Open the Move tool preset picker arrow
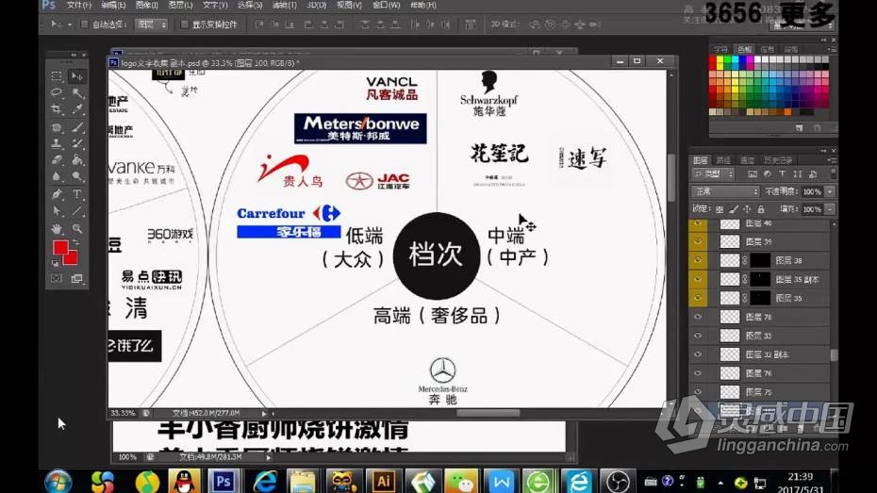 click(x=70, y=25)
